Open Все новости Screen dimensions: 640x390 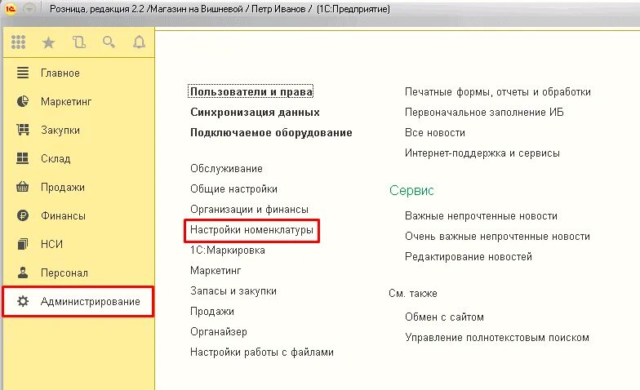point(434,132)
